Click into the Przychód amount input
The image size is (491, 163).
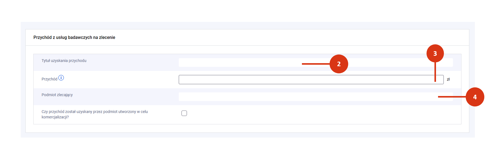click(307, 79)
